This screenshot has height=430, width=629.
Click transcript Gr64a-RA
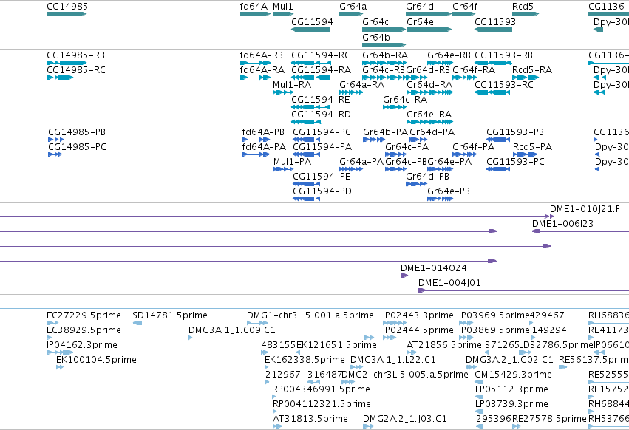click(x=351, y=92)
